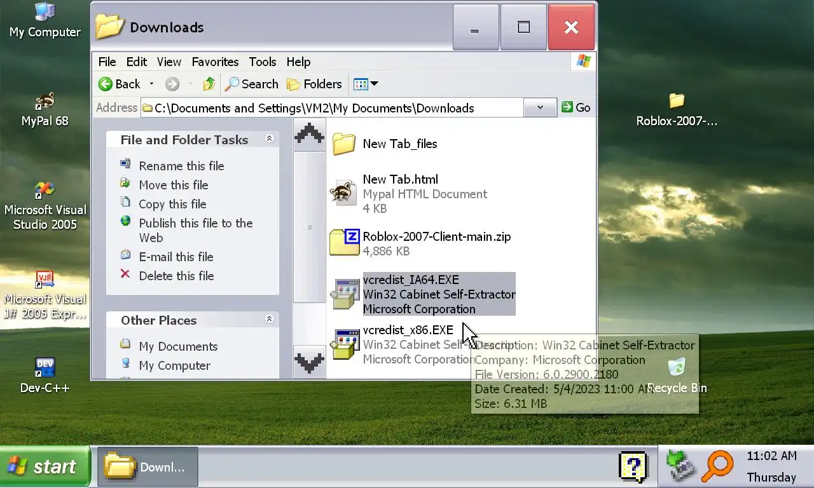
Task: Click the Rename this file icon
Action: click(125, 164)
